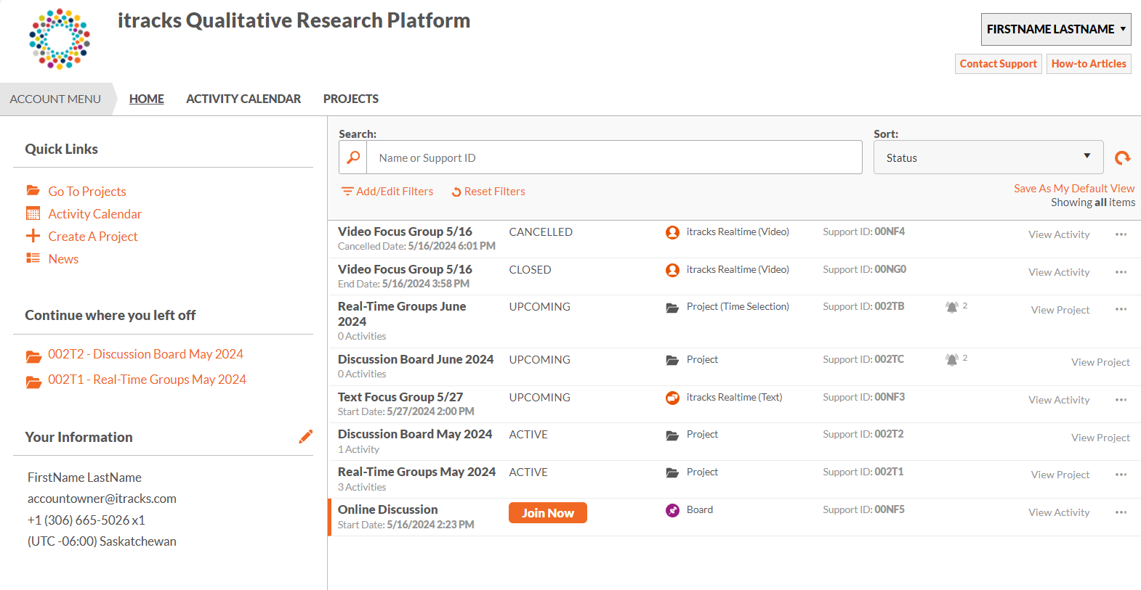Click Support ID 00NF4 text
This screenshot has height=590, width=1141.
(x=863, y=232)
